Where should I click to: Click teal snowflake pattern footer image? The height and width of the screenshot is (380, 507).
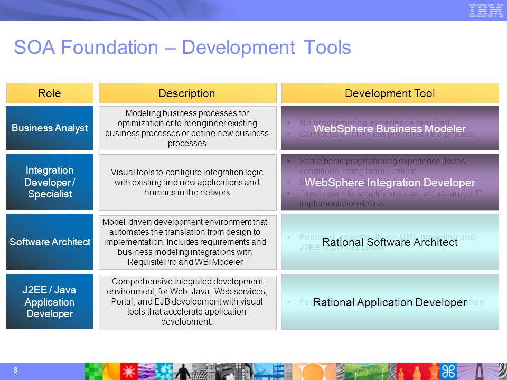tap(164, 371)
